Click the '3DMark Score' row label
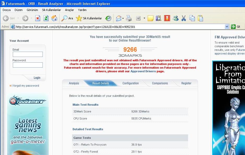Image resolution: width=245 pixels, height=155 pixels. coord(82,111)
